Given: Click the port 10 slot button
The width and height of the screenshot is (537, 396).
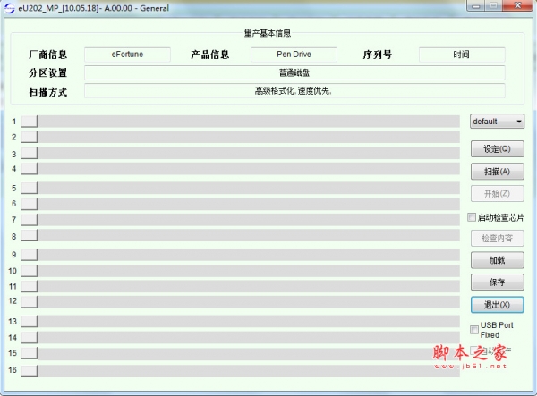Looking at the screenshot, I should click(30, 271).
